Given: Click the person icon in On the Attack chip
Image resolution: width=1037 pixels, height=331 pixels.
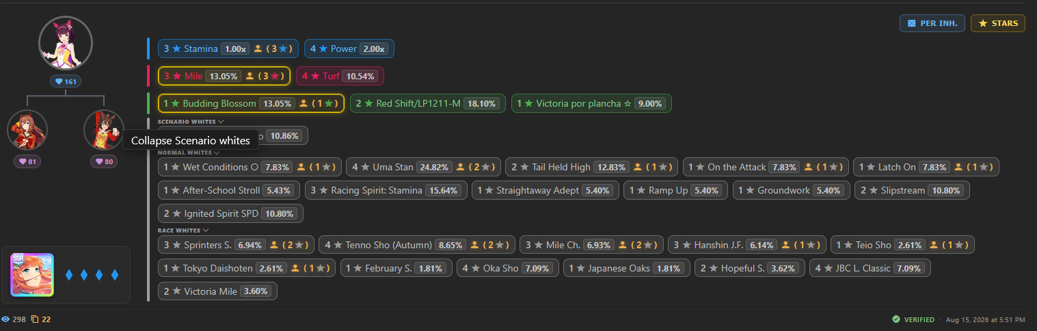Looking at the screenshot, I should click(808, 167).
